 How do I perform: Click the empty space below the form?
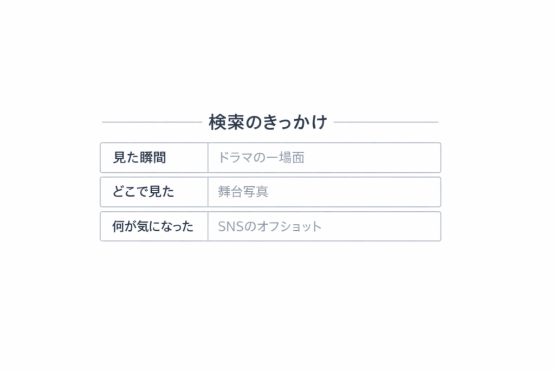(271, 303)
